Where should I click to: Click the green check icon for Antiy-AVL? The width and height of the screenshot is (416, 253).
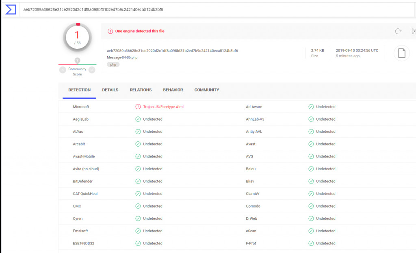point(311,132)
